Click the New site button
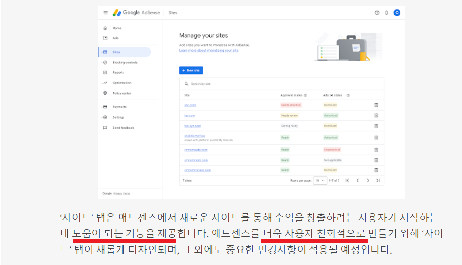The width and height of the screenshot is (462, 265). click(191, 70)
